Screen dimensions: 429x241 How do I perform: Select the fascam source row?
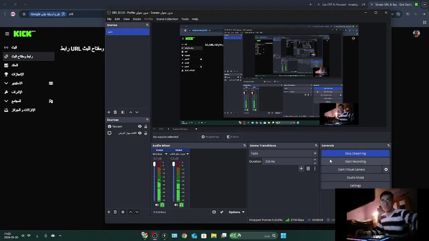127,127
